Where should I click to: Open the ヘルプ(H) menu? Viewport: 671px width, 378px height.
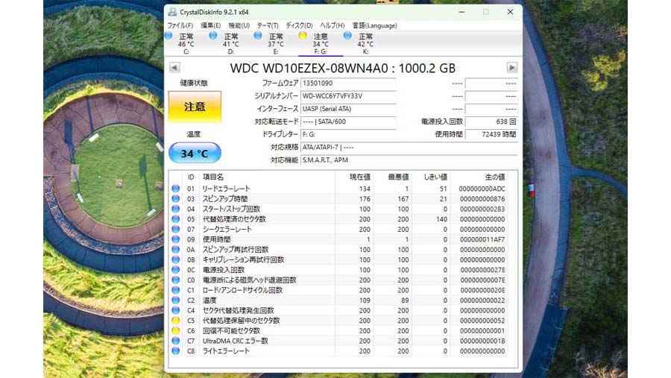(x=332, y=25)
